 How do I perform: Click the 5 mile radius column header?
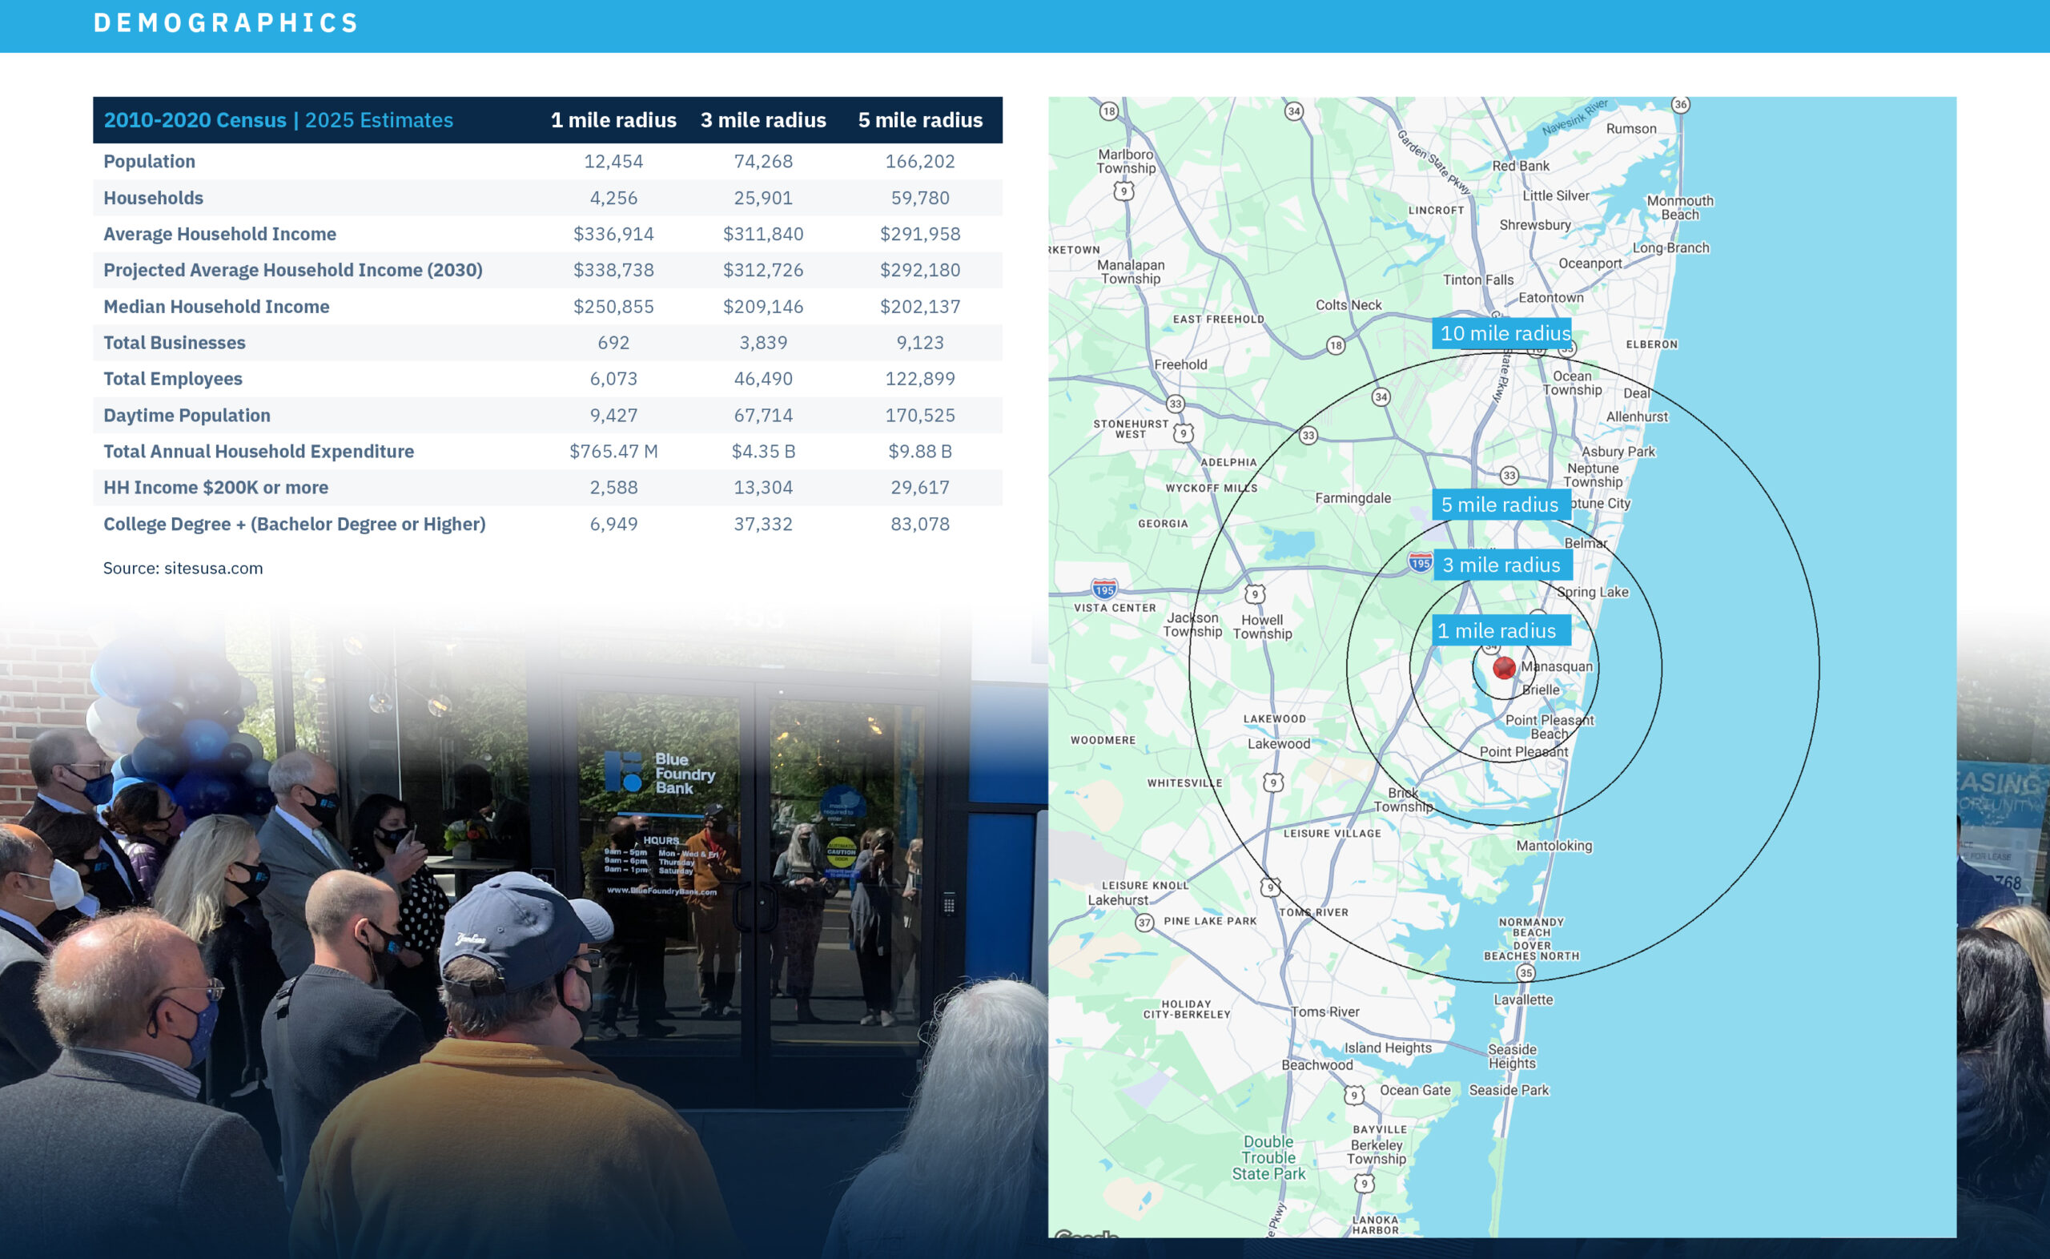(x=920, y=120)
